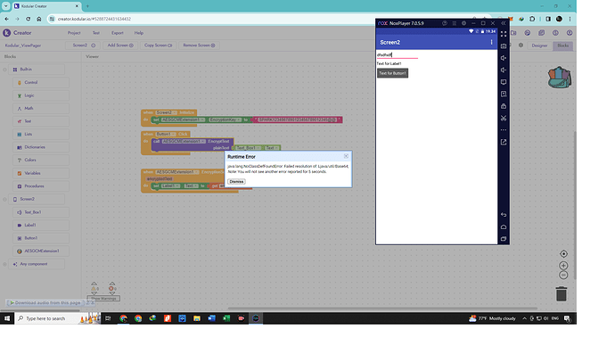Tap NoxPlayer Android home icon
Image resolution: width=615 pixels, height=346 pixels.
504,227
